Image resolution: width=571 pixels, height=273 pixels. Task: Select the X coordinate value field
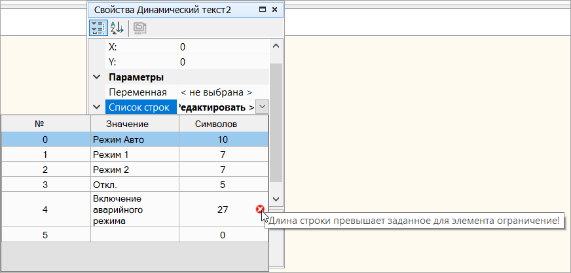[223, 47]
